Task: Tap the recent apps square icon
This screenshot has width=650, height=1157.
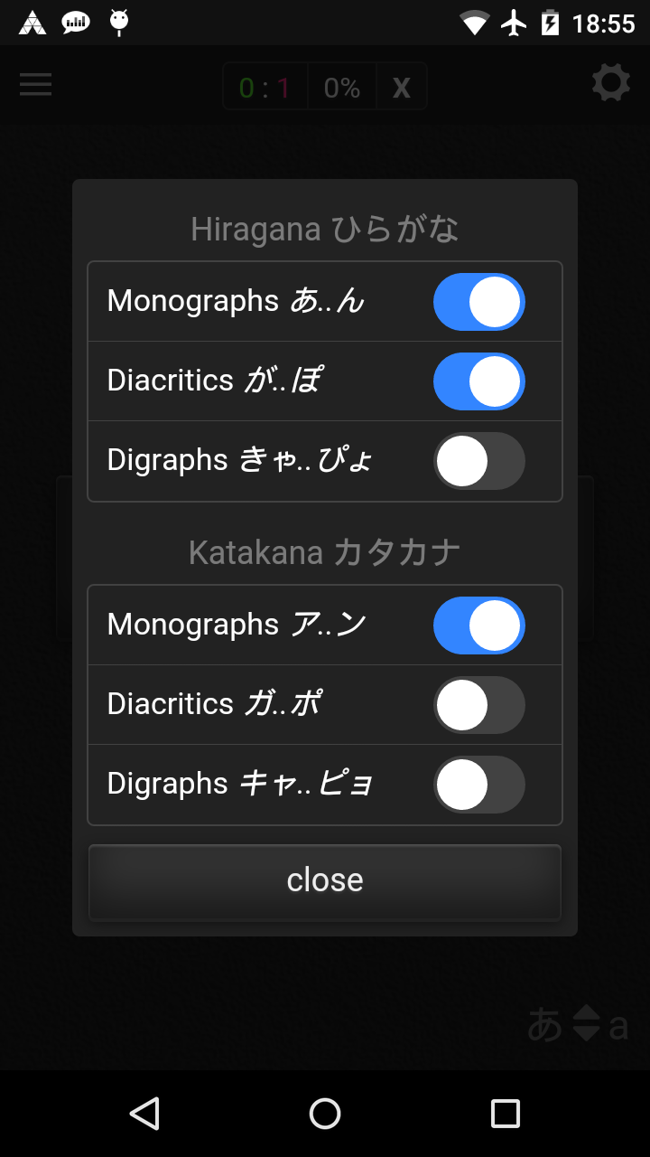Action: click(x=505, y=1113)
